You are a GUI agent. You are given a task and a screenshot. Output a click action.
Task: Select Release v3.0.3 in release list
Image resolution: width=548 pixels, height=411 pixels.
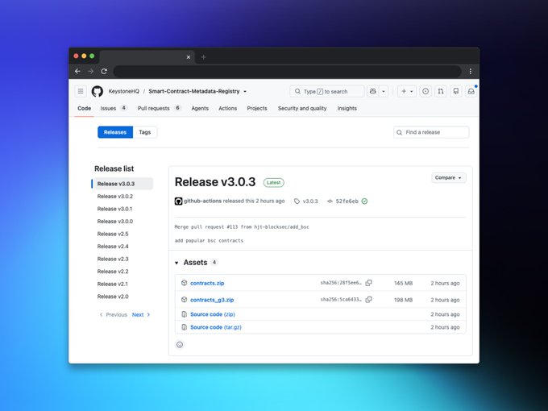(124, 184)
